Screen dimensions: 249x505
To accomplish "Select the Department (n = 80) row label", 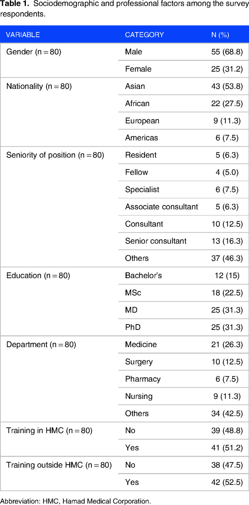I will coord(41,345).
